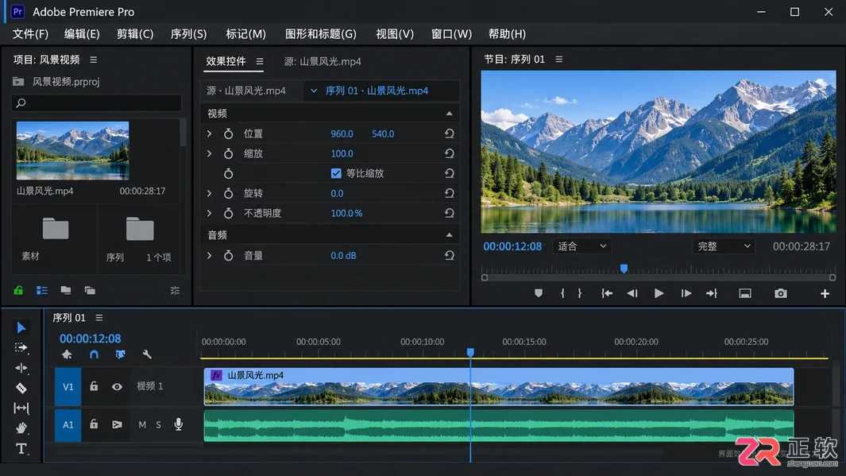
Task: Open the 序列(S) menu
Action: (188, 34)
